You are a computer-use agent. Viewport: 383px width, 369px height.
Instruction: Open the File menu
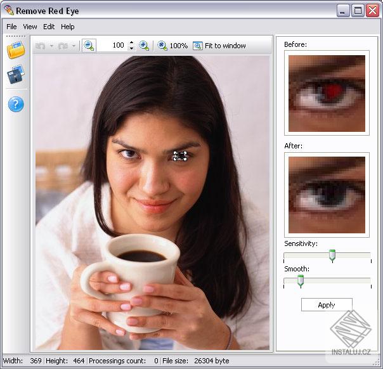tap(11, 27)
